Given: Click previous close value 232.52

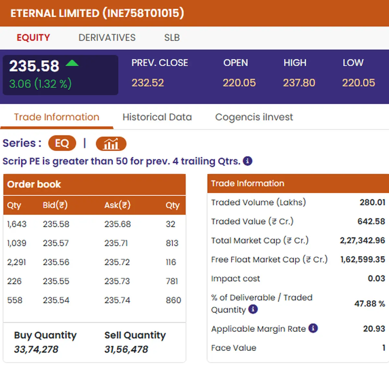Looking at the screenshot, I should (147, 83).
